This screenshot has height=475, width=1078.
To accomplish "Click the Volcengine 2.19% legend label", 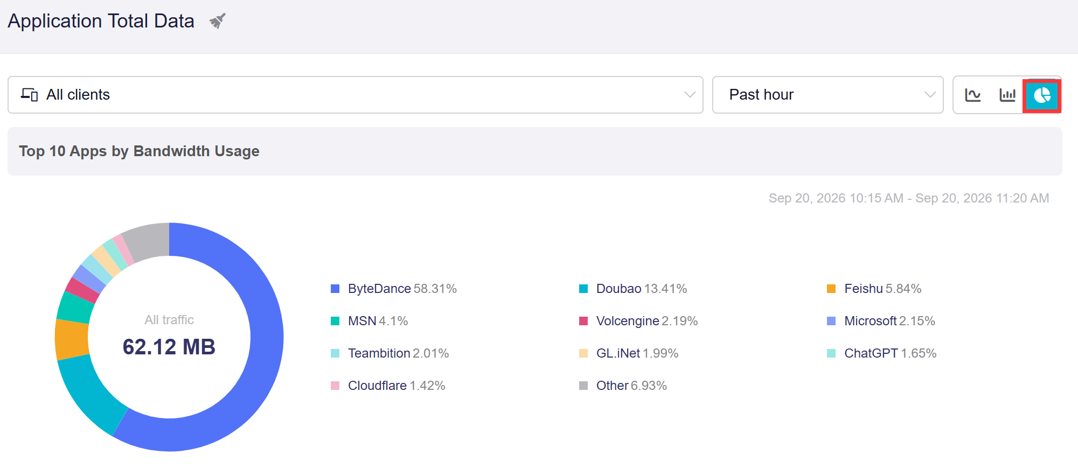I will tap(647, 321).
